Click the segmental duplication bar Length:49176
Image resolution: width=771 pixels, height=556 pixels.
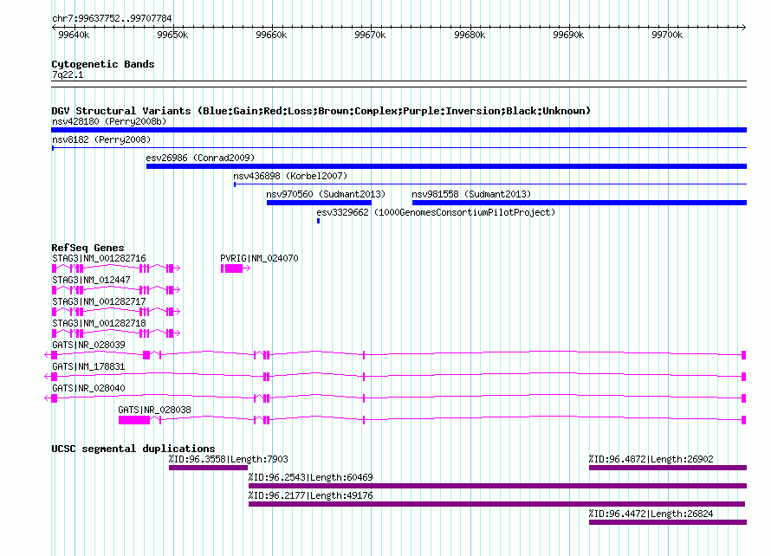coord(496,504)
